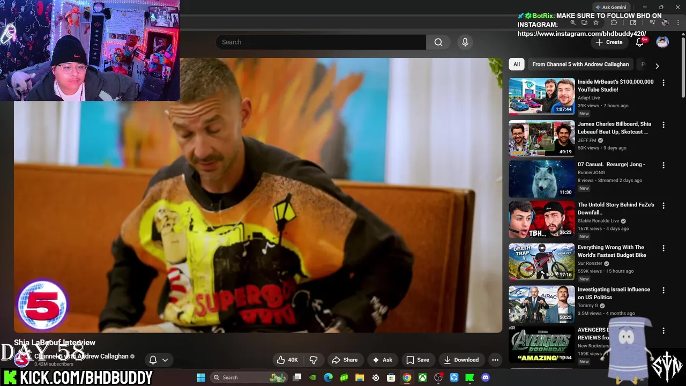This screenshot has height=386, width=686.
Task: Show more filter chips with right arrow
Action: click(657, 66)
